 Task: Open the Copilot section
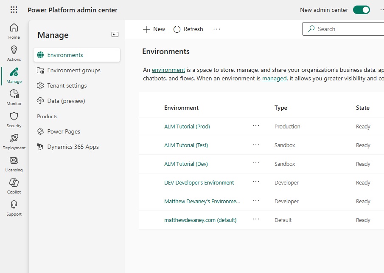tap(14, 186)
